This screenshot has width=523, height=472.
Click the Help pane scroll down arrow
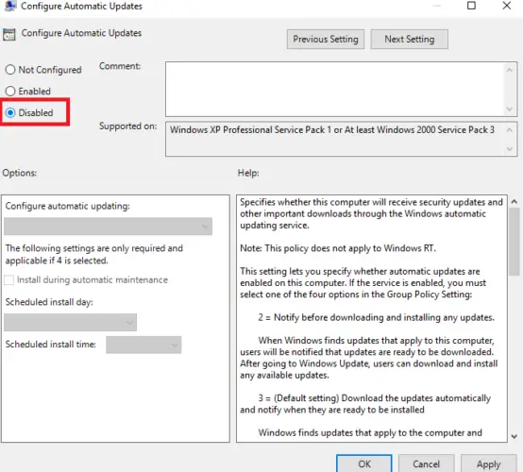tap(515, 436)
